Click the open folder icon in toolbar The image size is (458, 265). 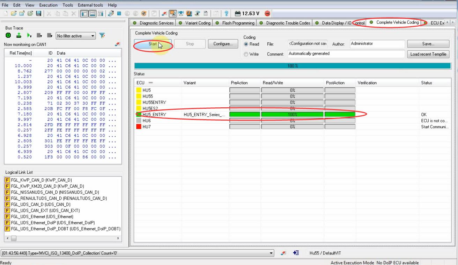(x=13, y=14)
